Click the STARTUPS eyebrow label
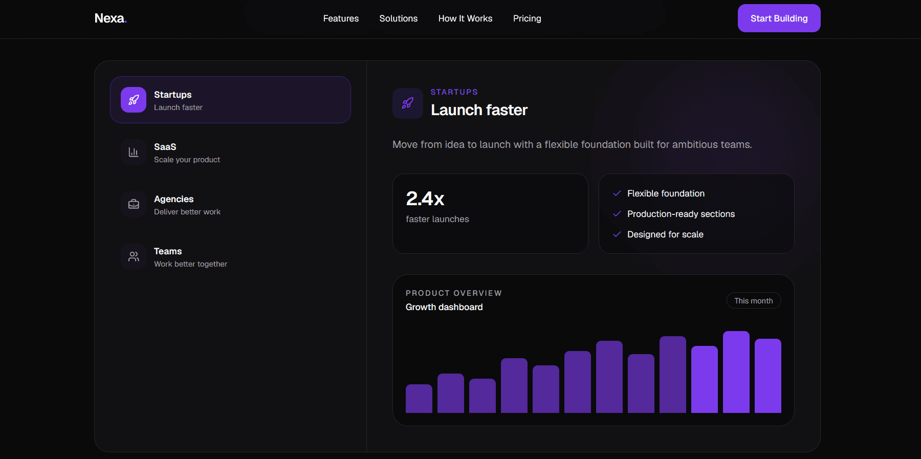921x459 pixels. click(x=454, y=92)
